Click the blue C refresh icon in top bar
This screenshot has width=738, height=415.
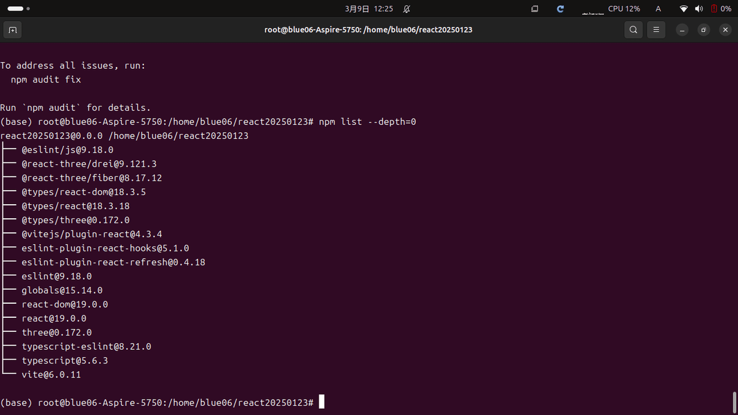[560, 9]
